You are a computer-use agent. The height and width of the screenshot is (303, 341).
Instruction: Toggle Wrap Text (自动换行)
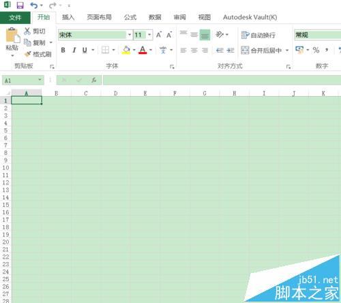tap(258, 35)
